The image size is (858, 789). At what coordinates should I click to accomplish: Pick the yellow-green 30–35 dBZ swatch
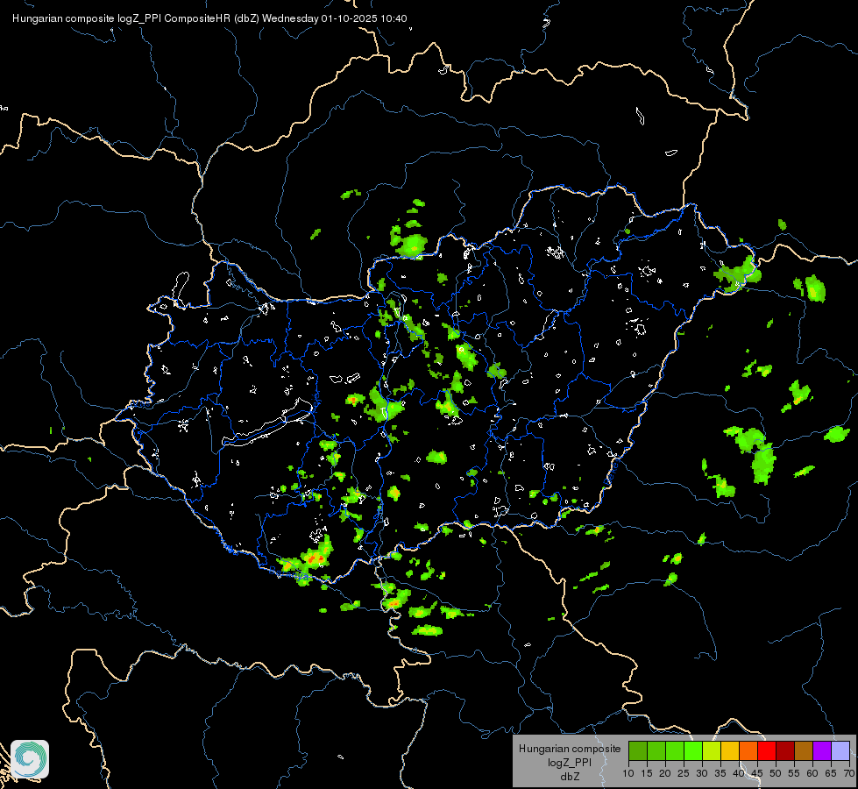coord(712,750)
